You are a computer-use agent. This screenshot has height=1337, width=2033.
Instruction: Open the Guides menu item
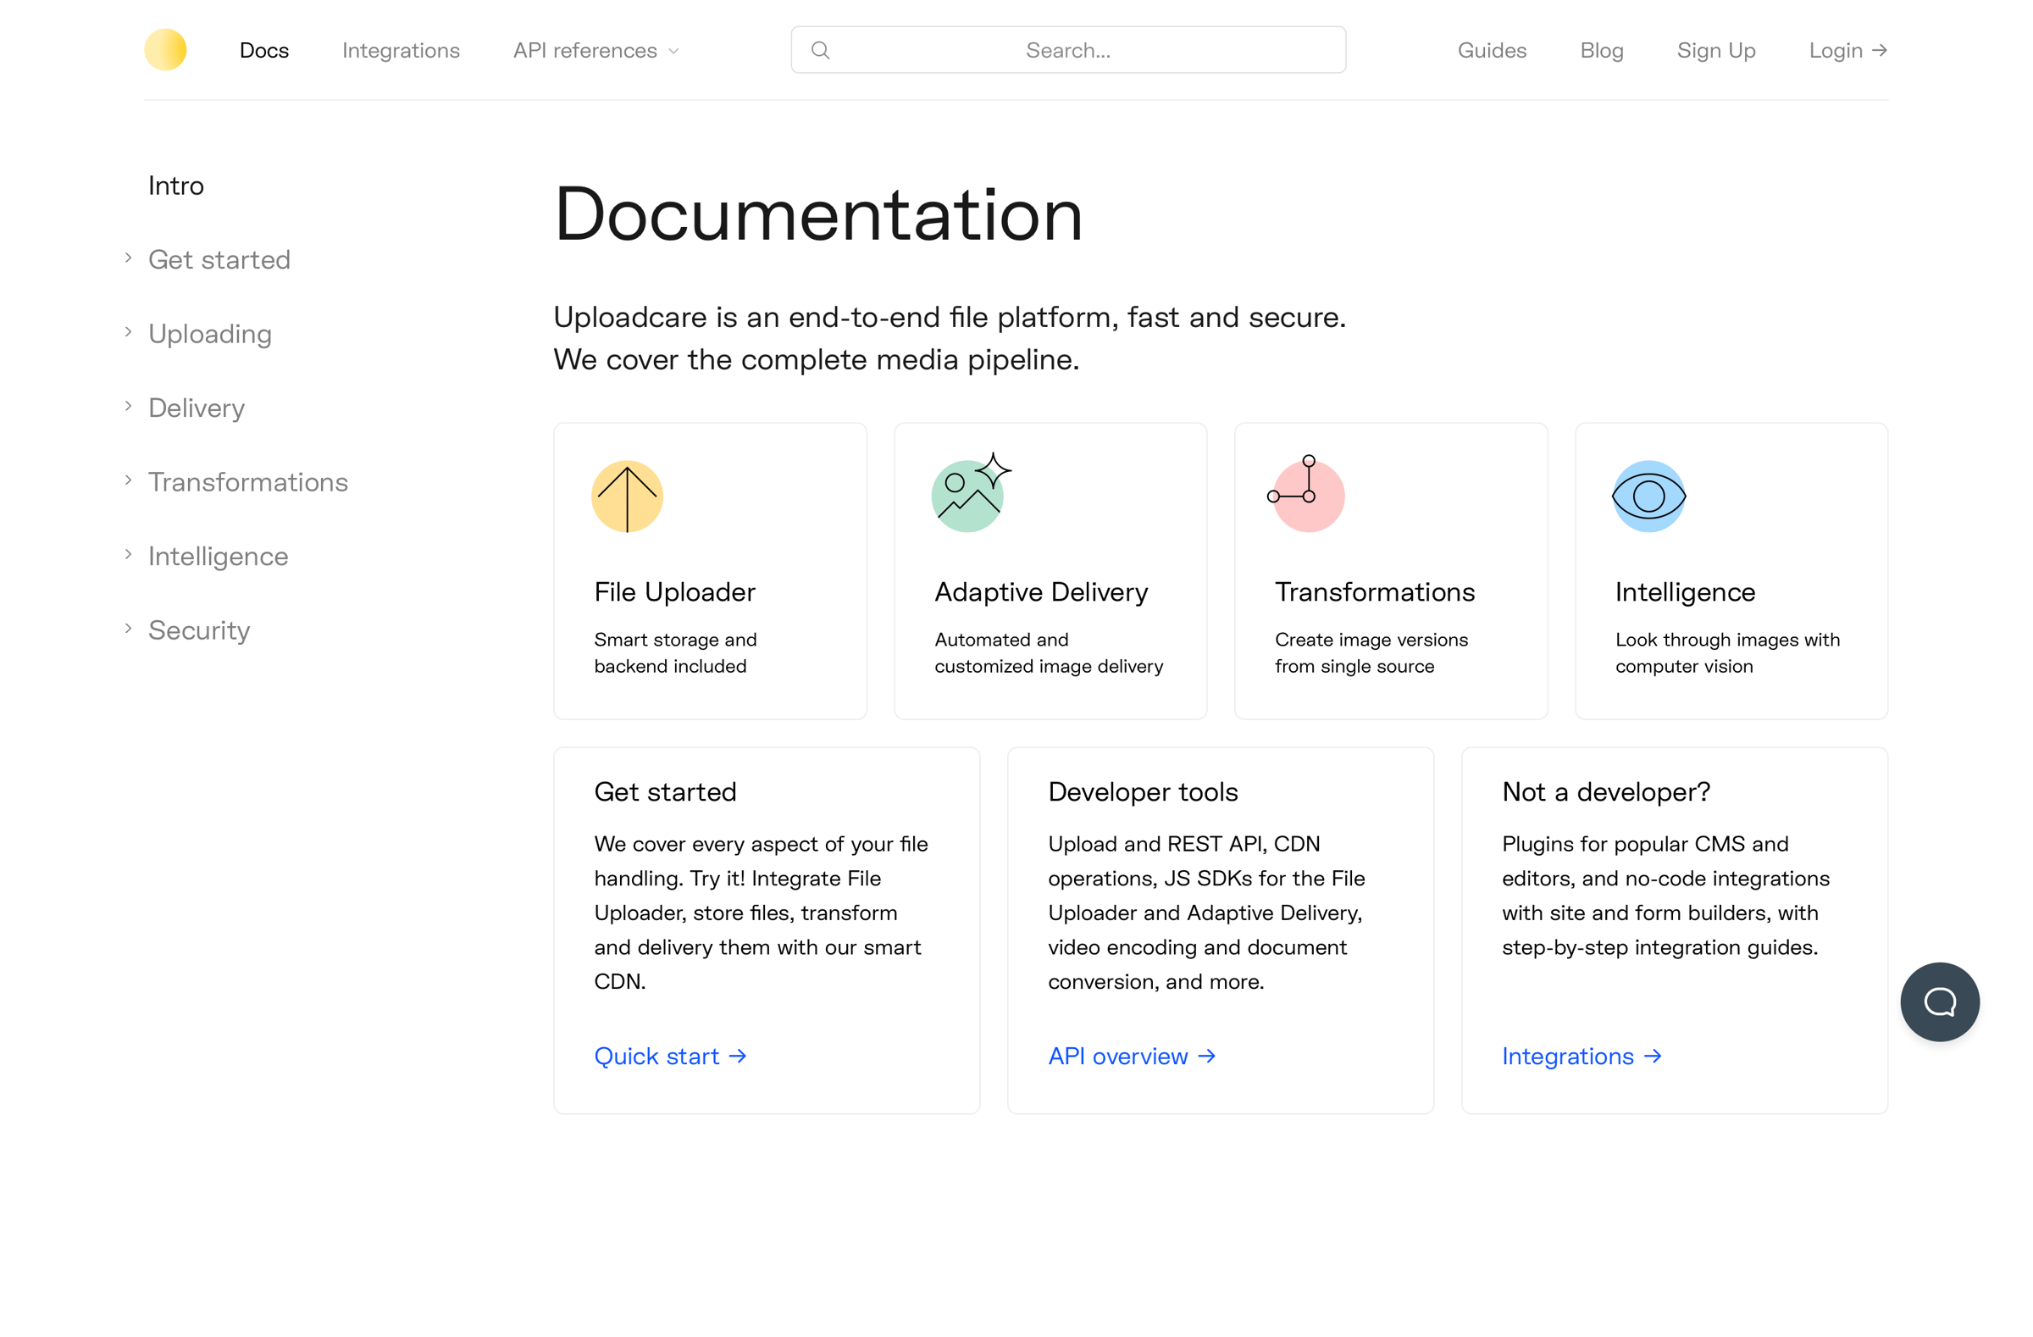[x=1492, y=50]
